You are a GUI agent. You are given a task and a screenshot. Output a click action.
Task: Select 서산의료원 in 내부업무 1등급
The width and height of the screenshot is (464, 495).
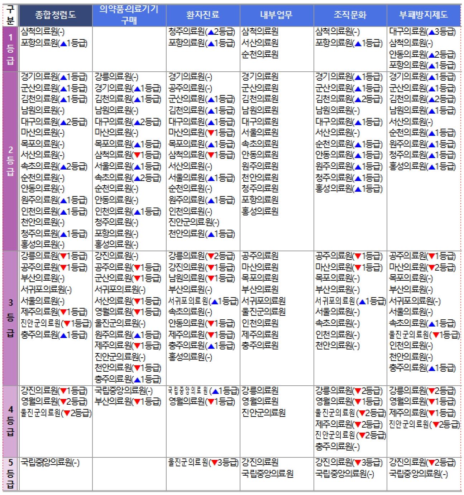pyautogui.click(x=260, y=43)
